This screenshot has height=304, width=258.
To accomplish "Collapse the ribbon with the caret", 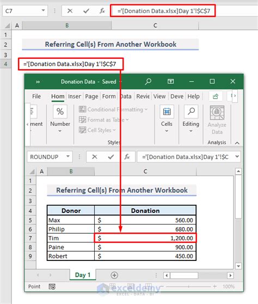I will (237, 143).
